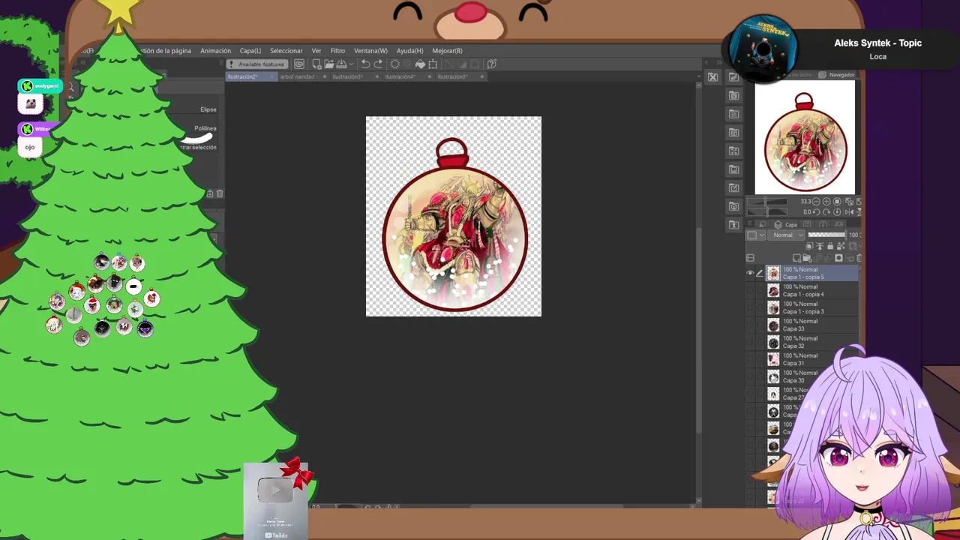Select the Polilínea subtool
The height and width of the screenshot is (540, 960).
coord(205,128)
